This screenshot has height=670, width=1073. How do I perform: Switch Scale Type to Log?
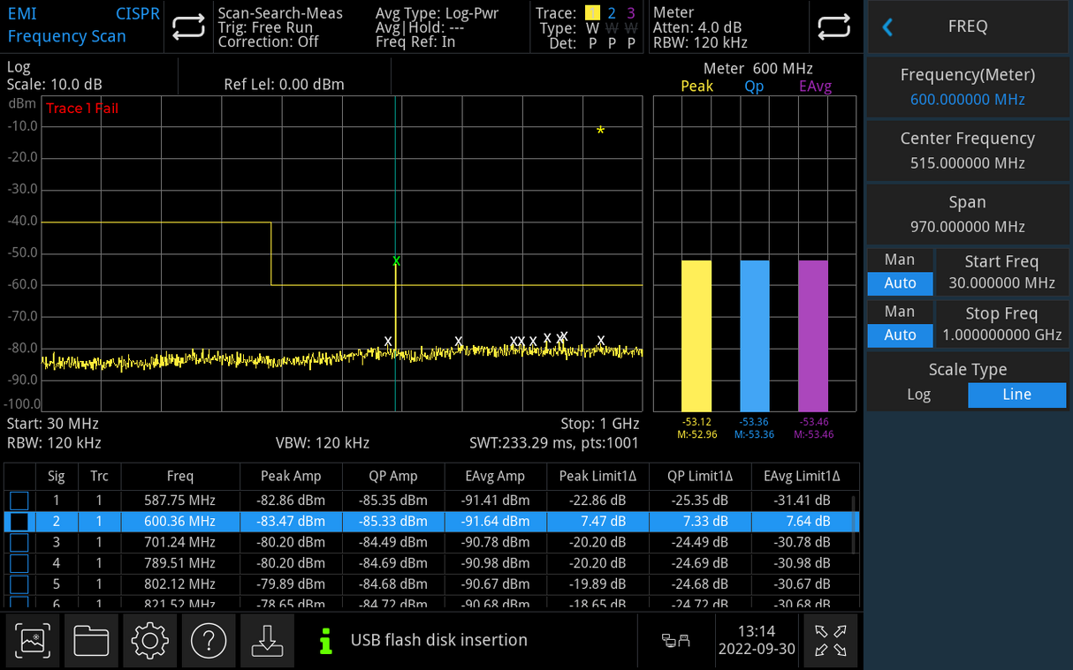point(917,395)
